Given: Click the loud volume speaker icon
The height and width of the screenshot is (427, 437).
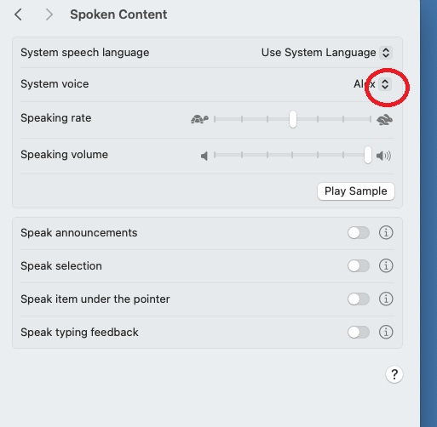Looking at the screenshot, I should 383,156.
